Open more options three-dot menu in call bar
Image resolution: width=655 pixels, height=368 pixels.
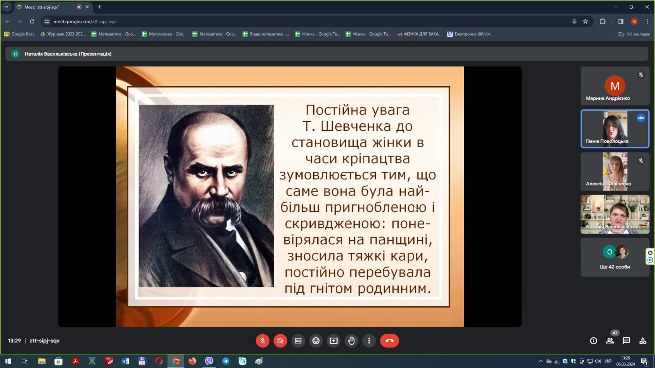click(369, 341)
